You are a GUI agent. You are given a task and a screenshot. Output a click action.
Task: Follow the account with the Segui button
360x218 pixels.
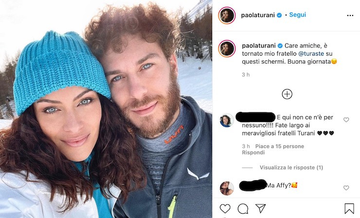(298, 15)
